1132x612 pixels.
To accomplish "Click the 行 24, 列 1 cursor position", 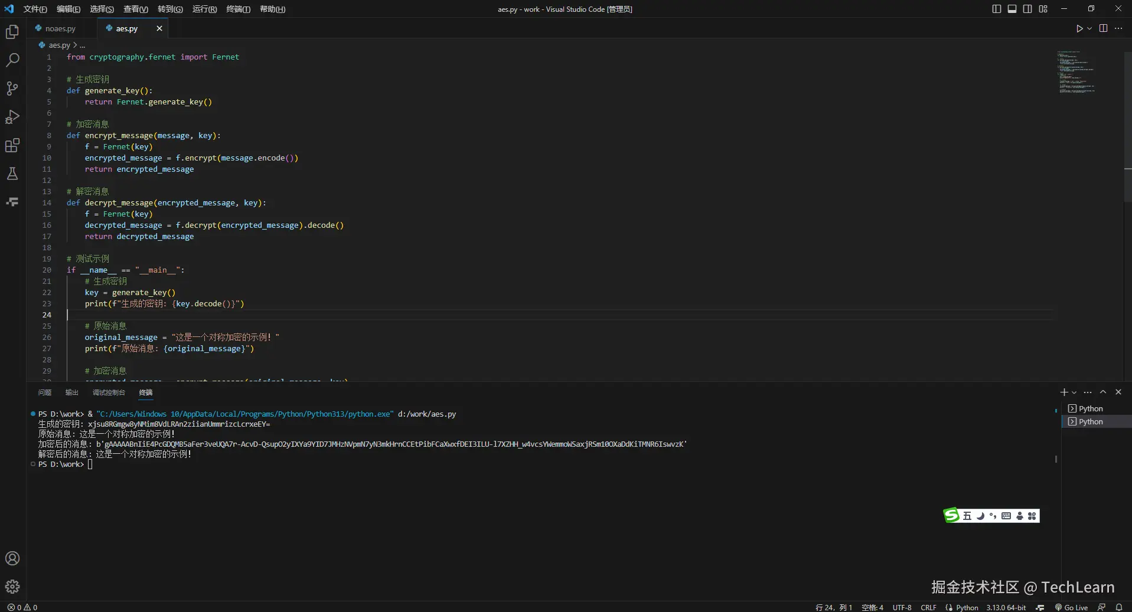I will (834, 607).
